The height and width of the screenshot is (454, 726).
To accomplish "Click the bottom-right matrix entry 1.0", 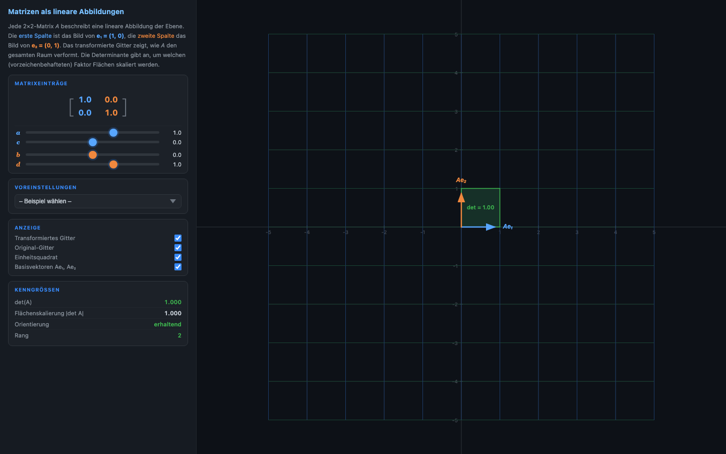I will 111,113.
